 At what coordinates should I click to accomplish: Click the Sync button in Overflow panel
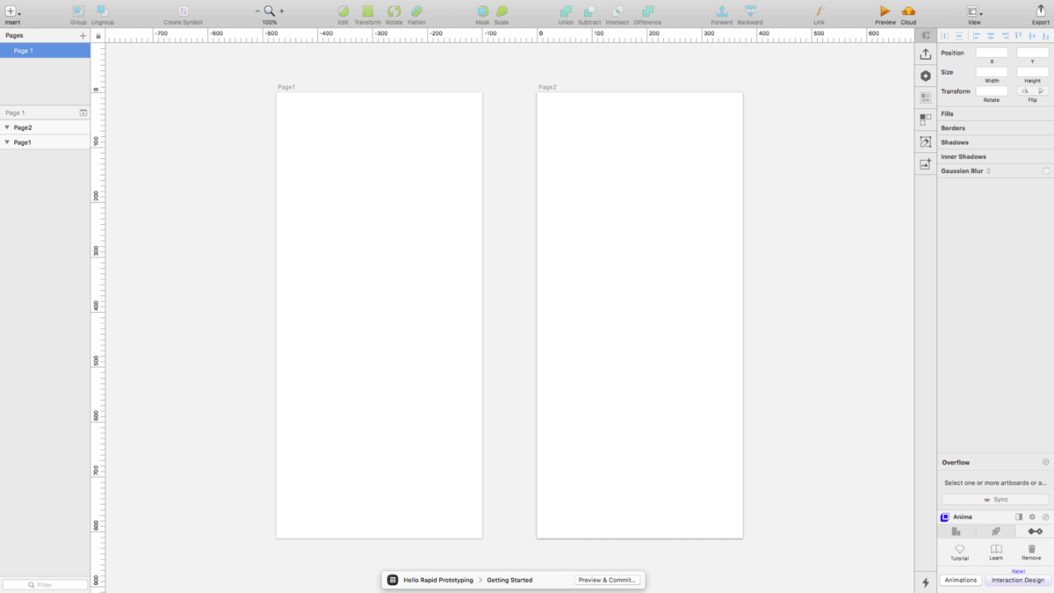click(994, 499)
